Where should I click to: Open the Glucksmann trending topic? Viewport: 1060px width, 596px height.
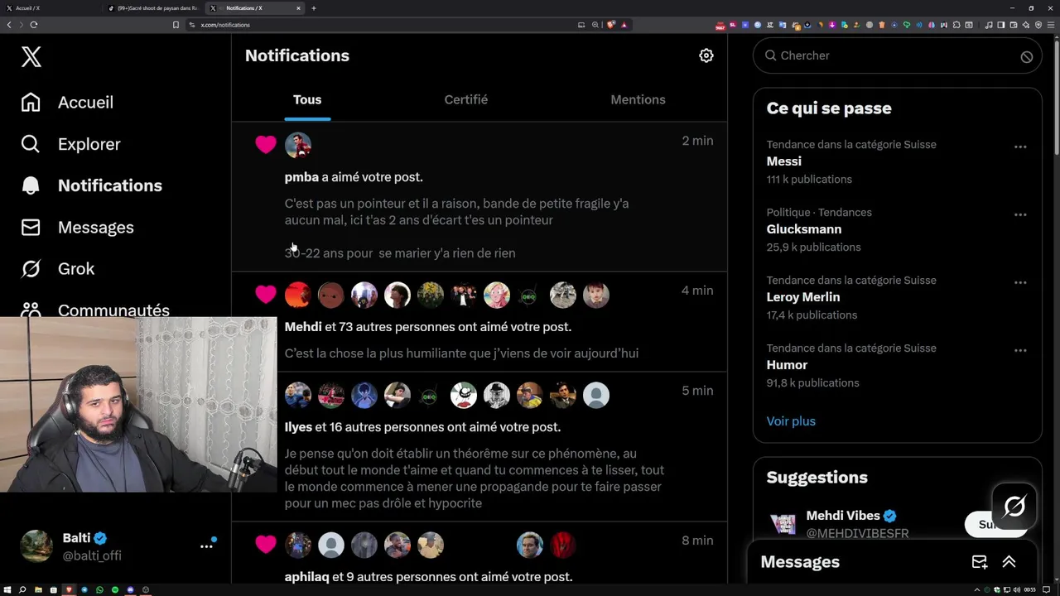click(804, 229)
